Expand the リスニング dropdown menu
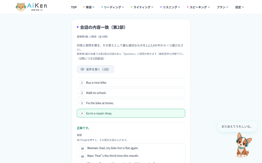262x163 pixels. [170, 7]
